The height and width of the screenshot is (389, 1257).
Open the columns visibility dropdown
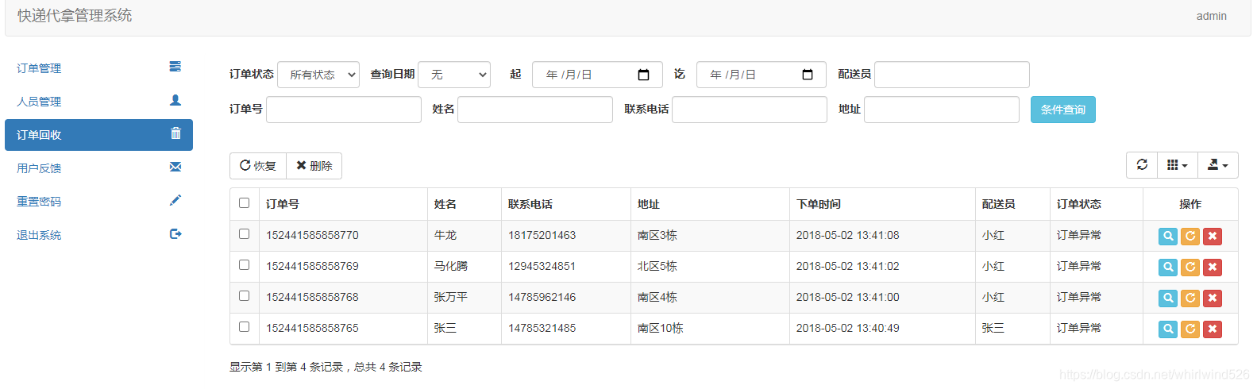coord(1178,165)
